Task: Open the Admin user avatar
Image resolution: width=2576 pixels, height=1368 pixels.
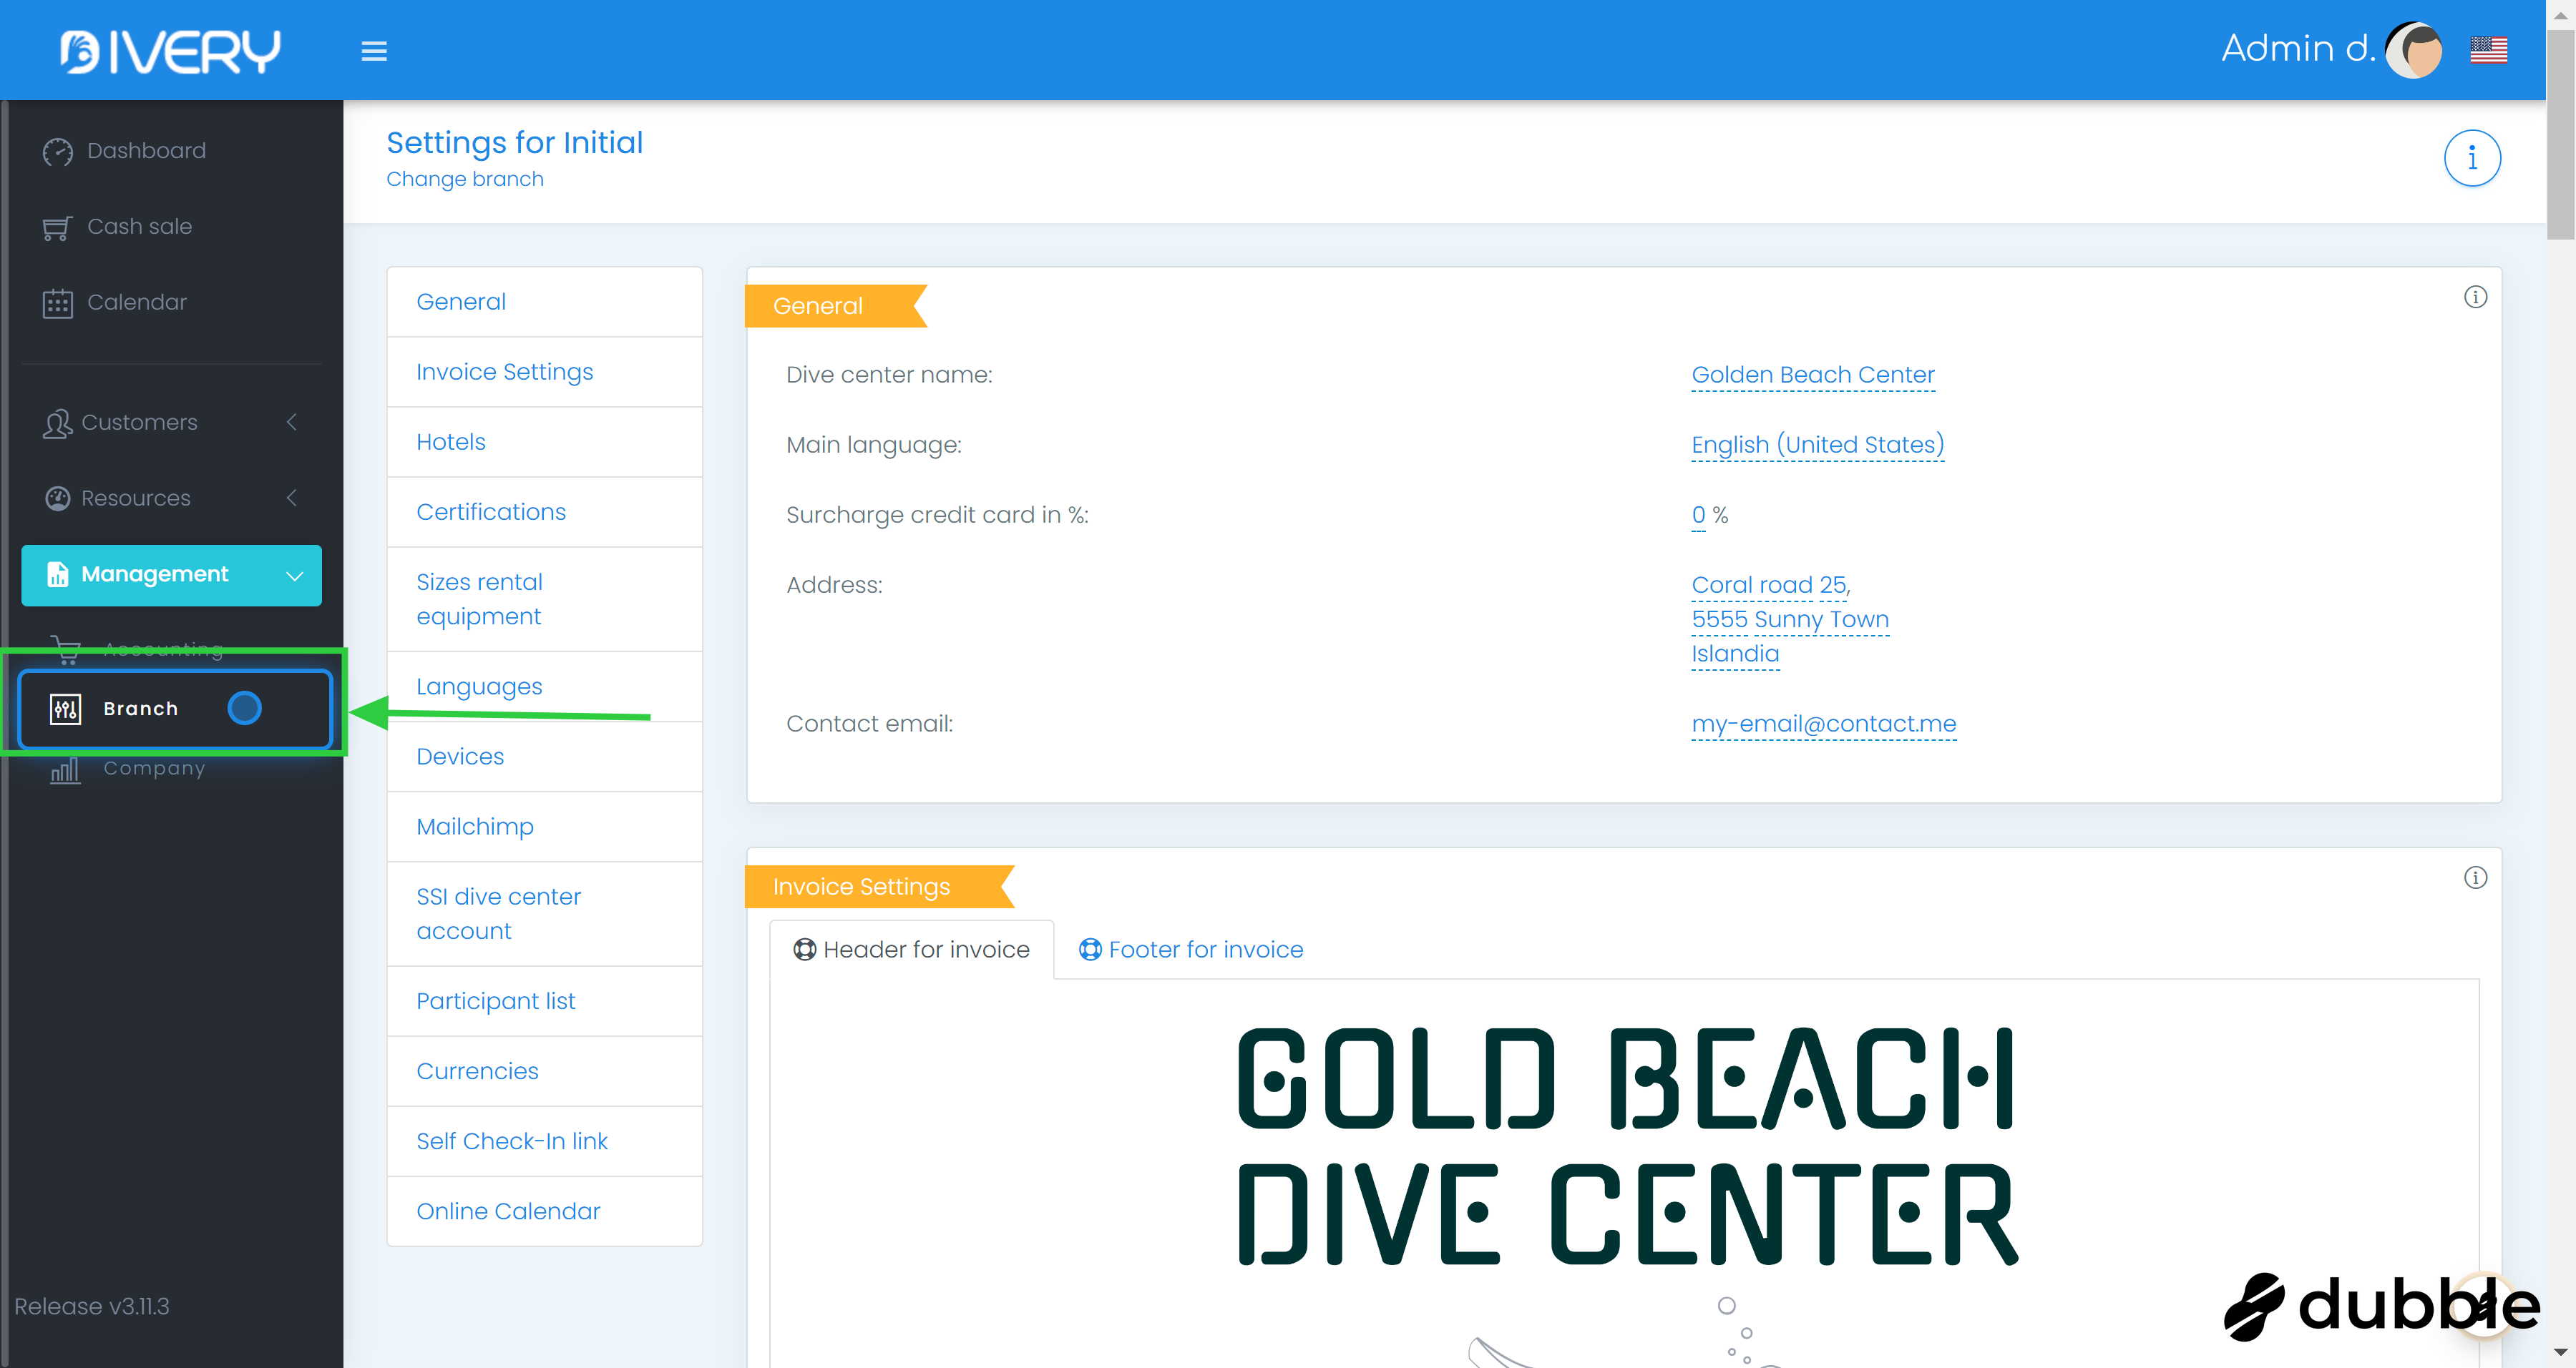Action: coord(2414,50)
